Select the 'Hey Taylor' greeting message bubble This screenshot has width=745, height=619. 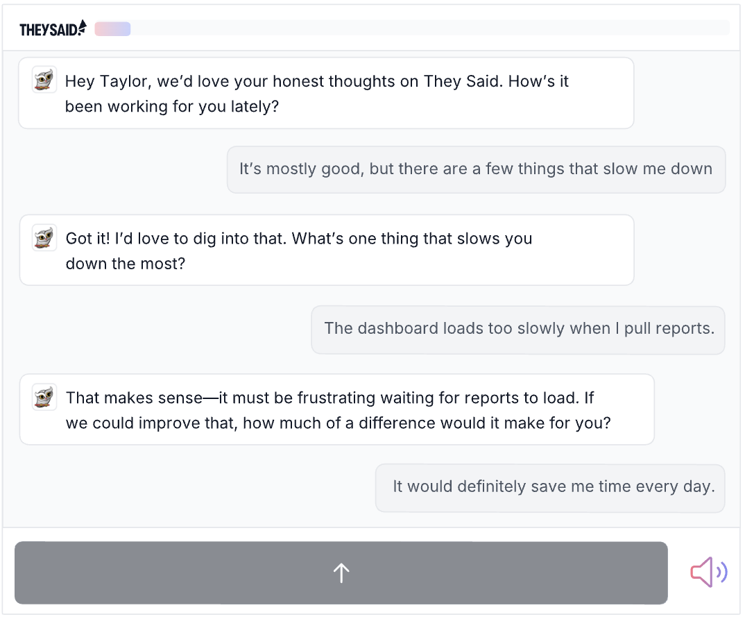coord(326,93)
